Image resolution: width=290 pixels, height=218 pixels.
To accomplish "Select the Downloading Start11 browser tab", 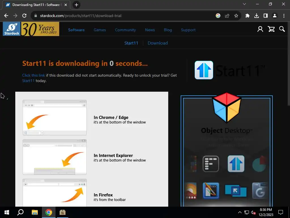I will [x=36, y=5].
